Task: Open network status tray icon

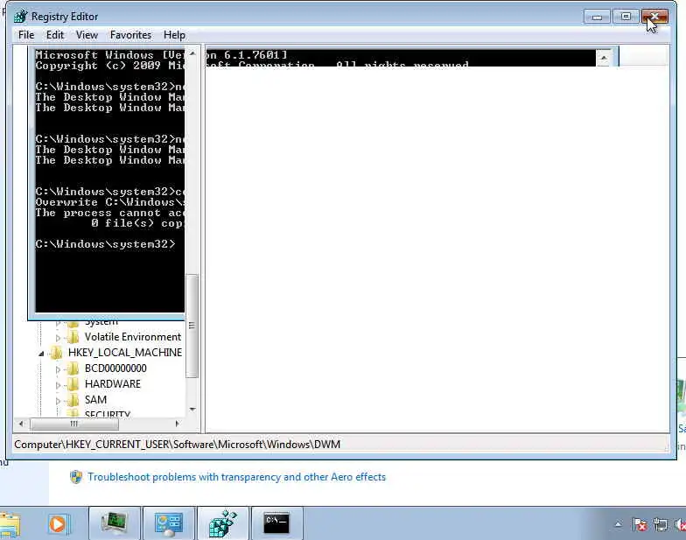Action: point(660,523)
